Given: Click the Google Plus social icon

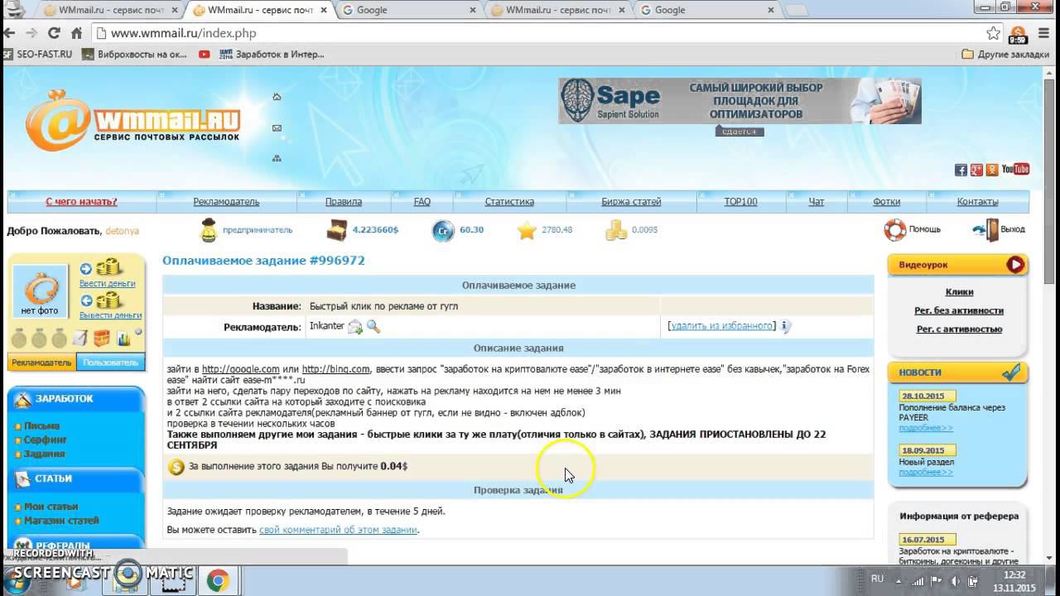Looking at the screenshot, I should pyautogui.click(x=976, y=170).
